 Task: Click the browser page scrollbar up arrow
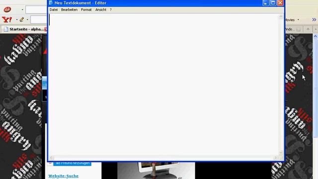(x=316, y=36)
